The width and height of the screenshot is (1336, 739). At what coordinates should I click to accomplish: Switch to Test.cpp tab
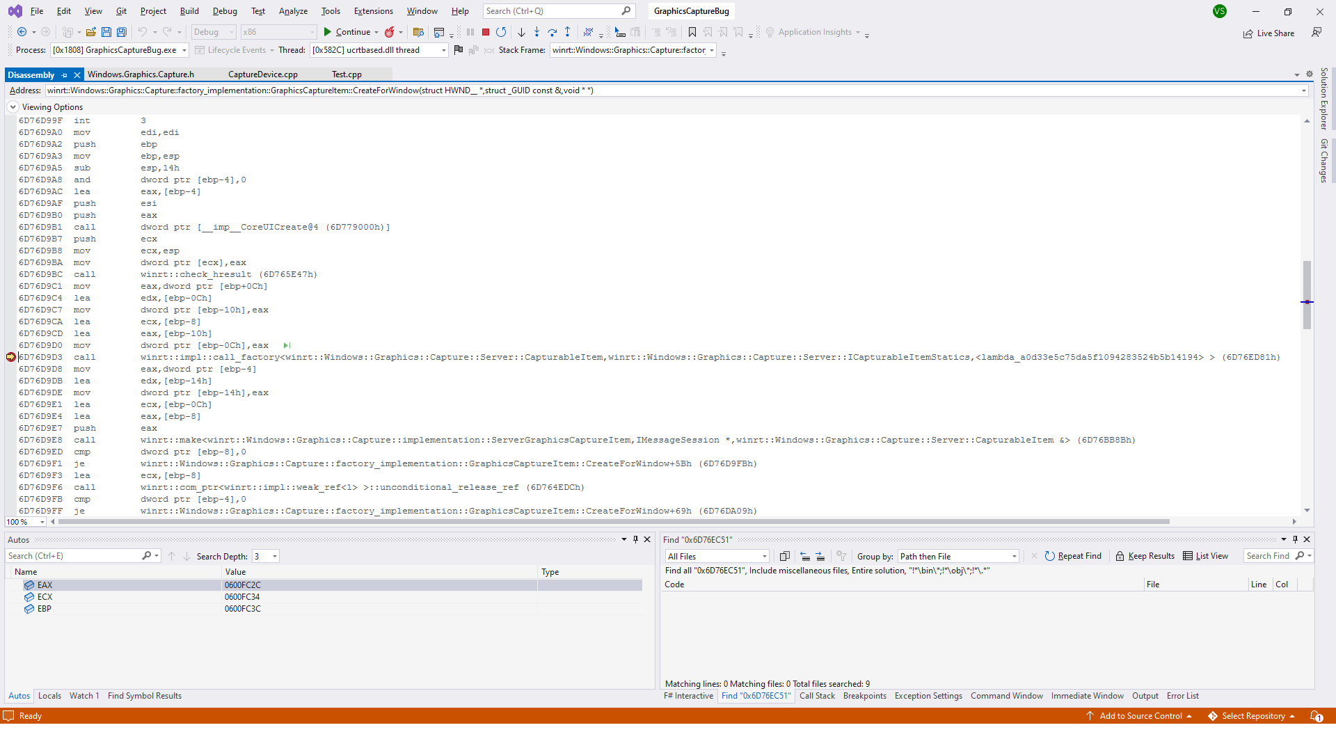click(347, 74)
